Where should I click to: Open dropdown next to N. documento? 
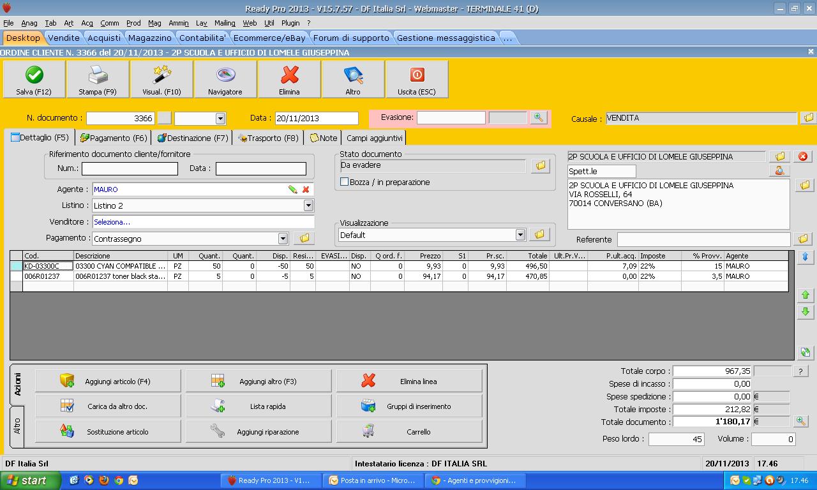[220, 118]
